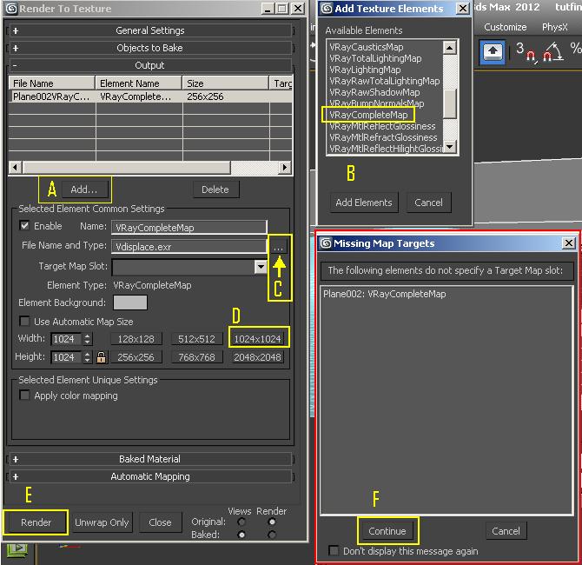Check Don't display this message again

(x=334, y=550)
